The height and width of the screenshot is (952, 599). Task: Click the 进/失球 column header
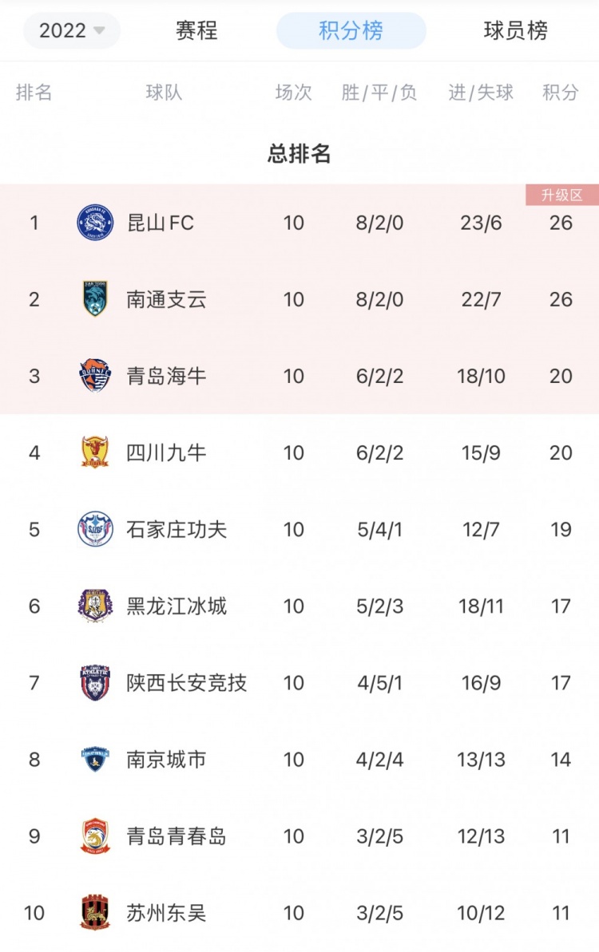481,93
